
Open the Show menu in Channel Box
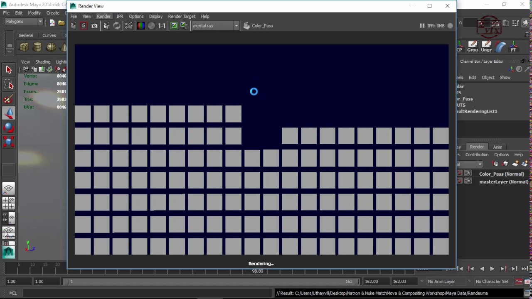[x=505, y=78]
